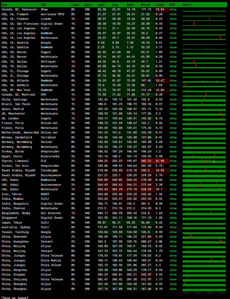Click latency chart for Guangzhou Tencent row

click(204, 241)
